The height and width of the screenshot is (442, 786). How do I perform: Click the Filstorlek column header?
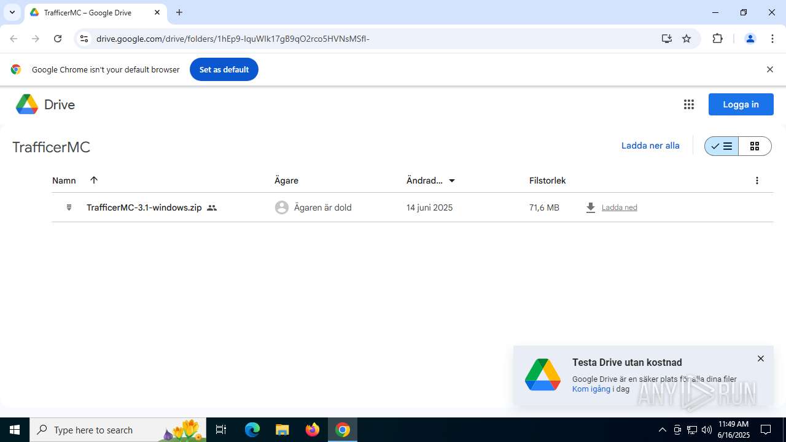click(x=548, y=180)
